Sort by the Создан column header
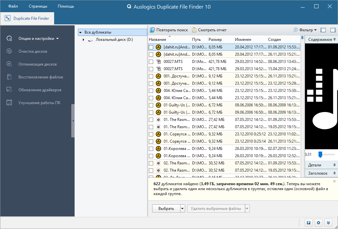338x229 pixels. (284, 40)
